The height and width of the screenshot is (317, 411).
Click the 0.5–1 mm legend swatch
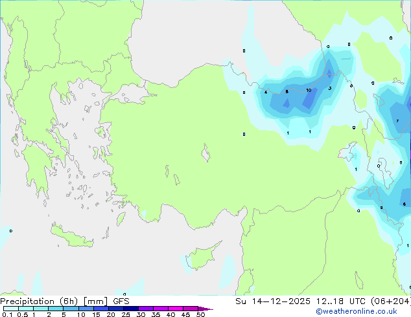point(26,309)
